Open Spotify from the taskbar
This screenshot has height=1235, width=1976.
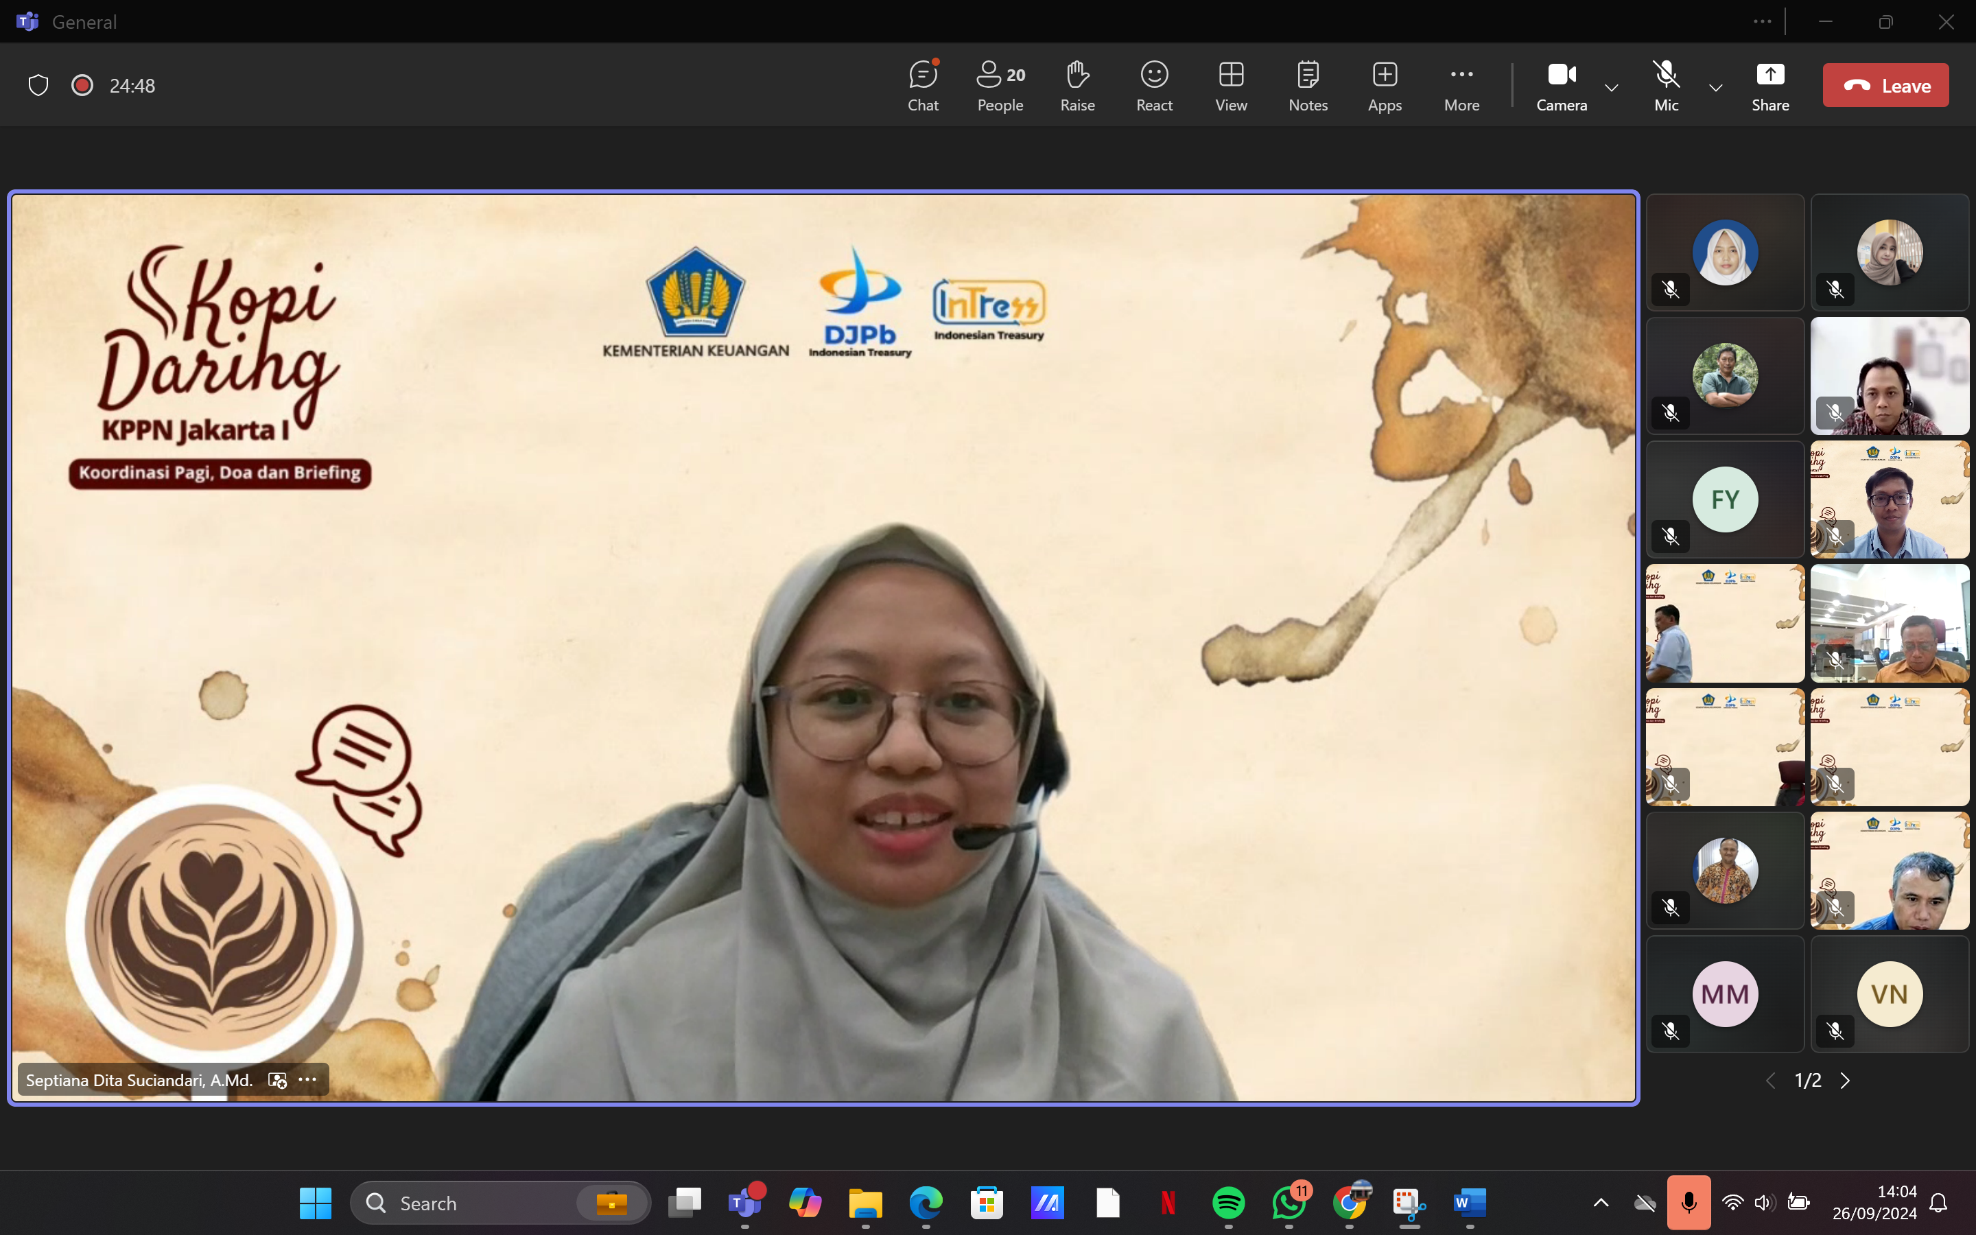pyautogui.click(x=1228, y=1202)
